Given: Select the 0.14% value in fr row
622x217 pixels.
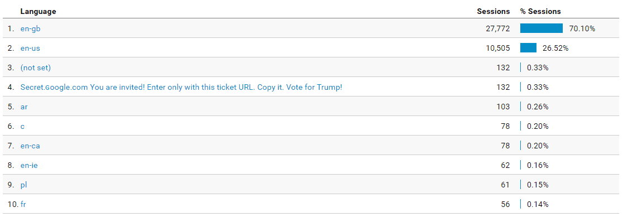Looking at the screenshot, I should pos(538,204).
